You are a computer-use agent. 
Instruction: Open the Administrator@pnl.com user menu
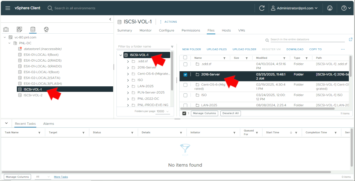click(x=294, y=8)
